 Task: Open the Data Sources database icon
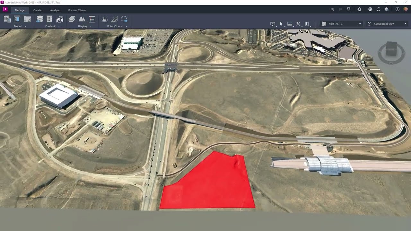pos(39,19)
